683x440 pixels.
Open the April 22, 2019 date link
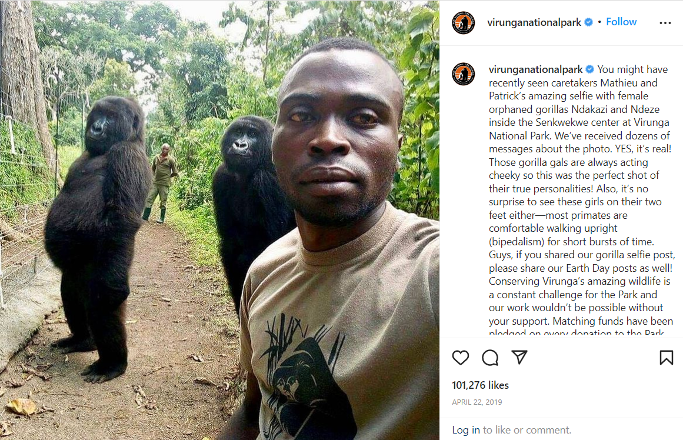pos(477,402)
